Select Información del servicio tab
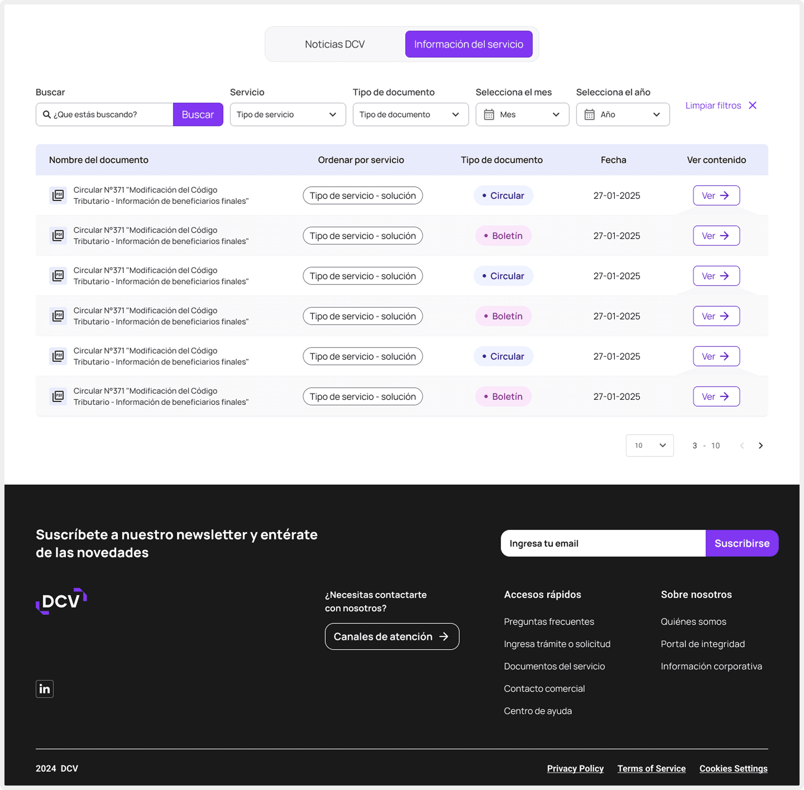 click(468, 44)
